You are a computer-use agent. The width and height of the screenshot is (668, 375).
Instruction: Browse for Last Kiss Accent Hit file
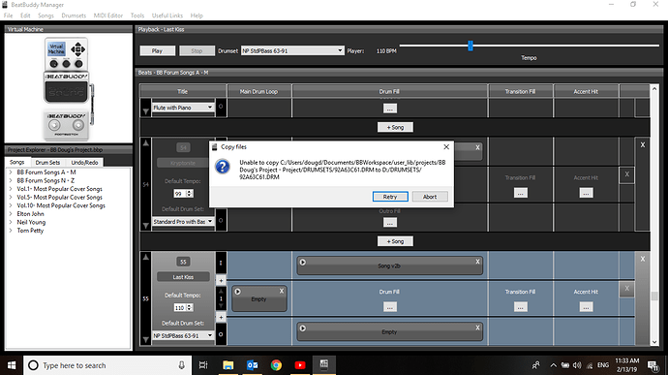(586, 307)
